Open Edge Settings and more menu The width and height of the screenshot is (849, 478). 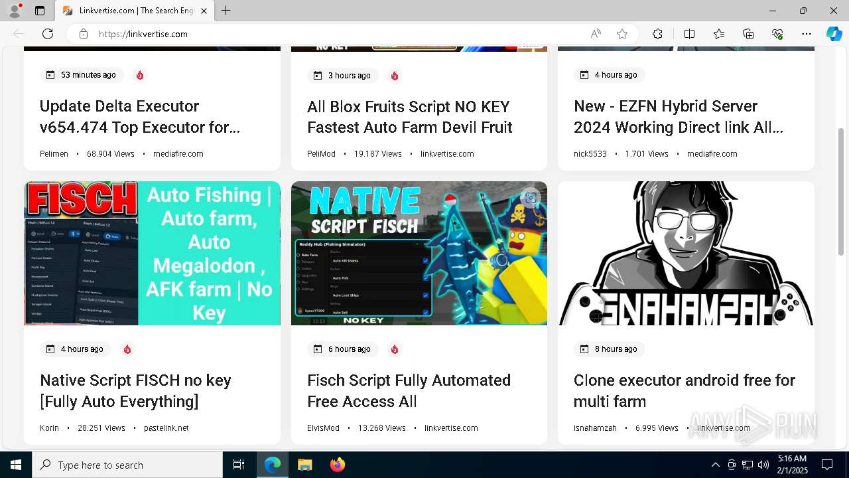pos(807,34)
